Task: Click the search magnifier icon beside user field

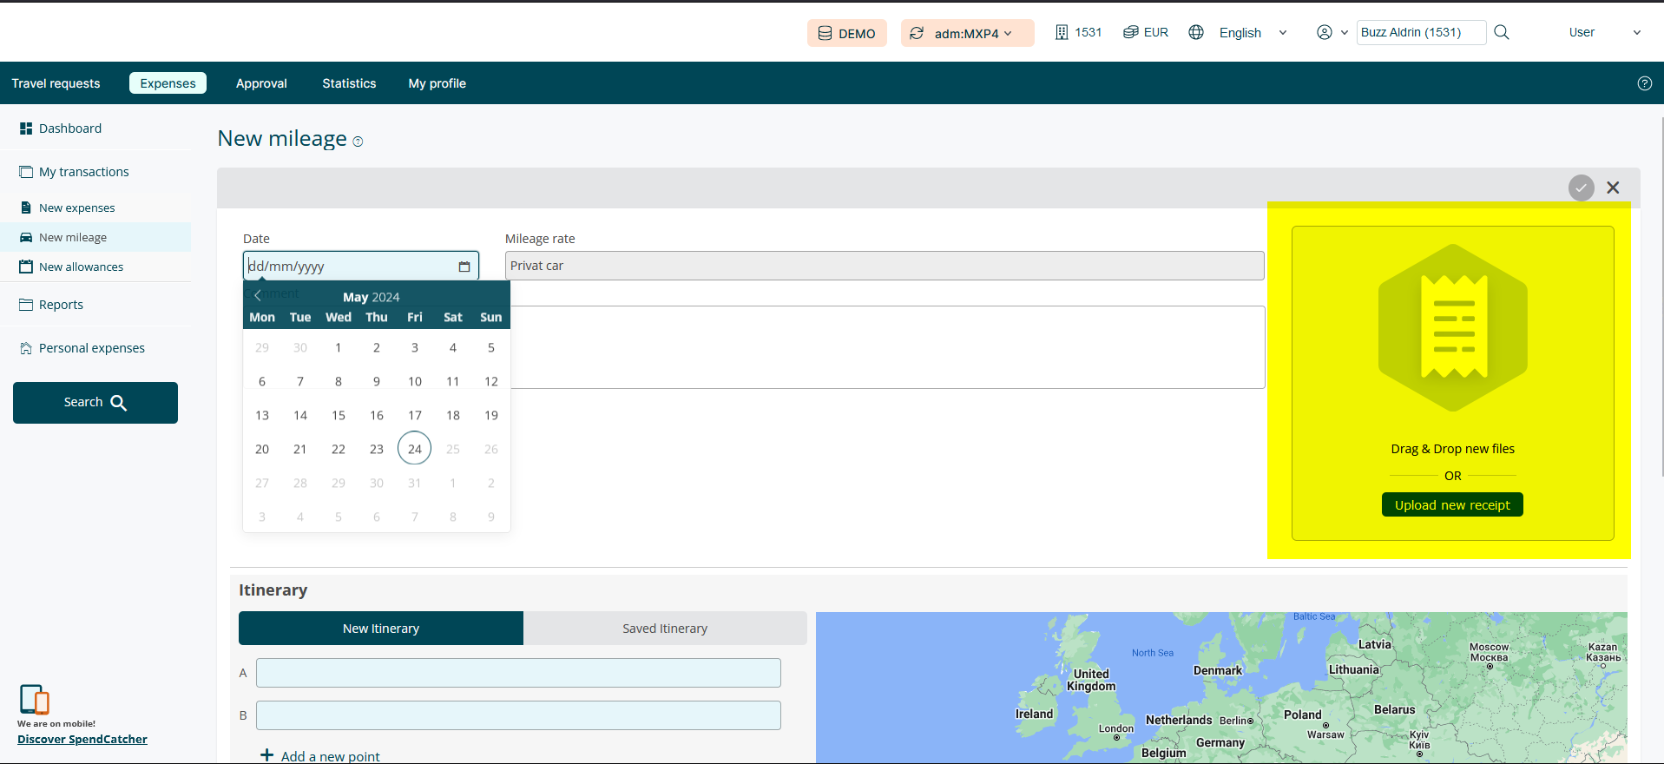Action: [x=1502, y=33]
